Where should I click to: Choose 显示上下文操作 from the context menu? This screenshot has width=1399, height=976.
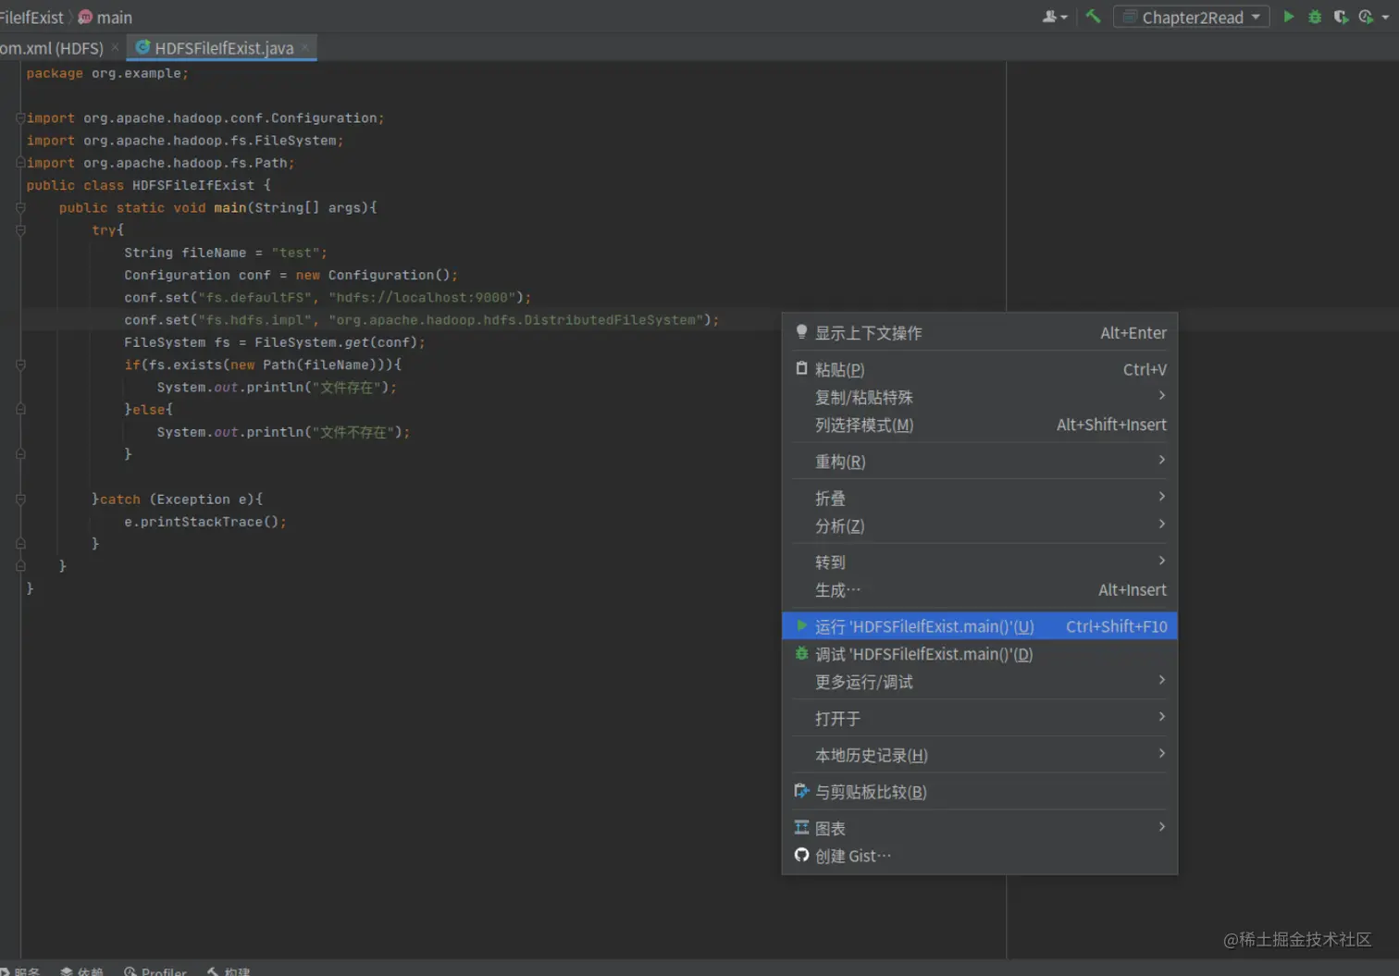[x=980, y=333]
